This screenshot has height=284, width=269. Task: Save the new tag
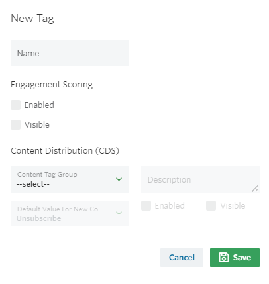(x=235, y=258)
